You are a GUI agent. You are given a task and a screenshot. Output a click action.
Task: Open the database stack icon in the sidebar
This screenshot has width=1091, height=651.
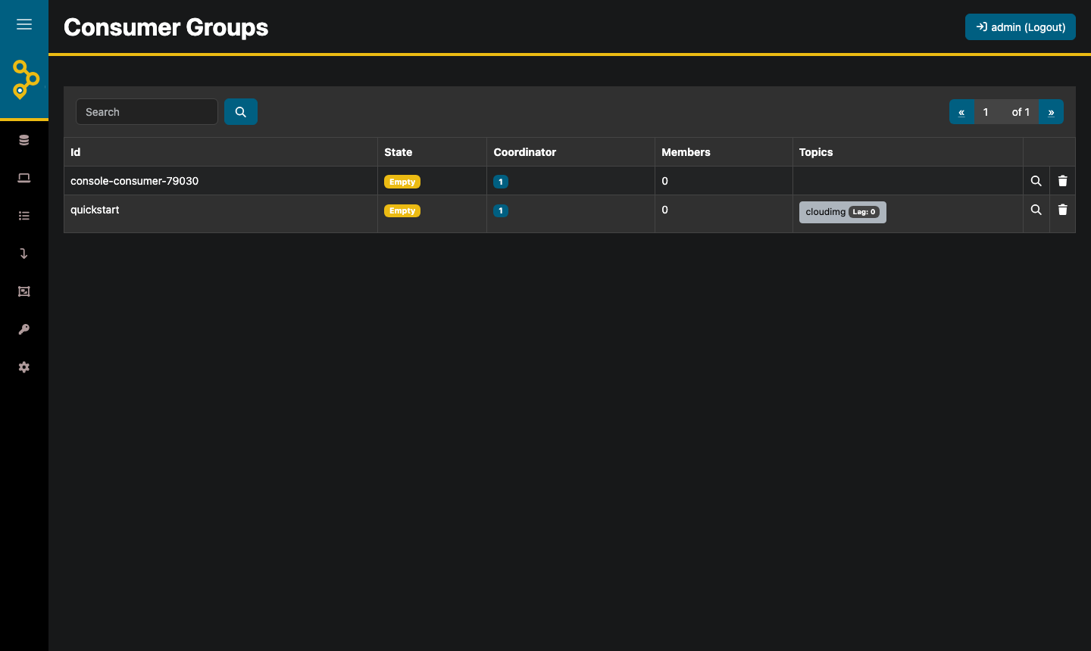24,140
